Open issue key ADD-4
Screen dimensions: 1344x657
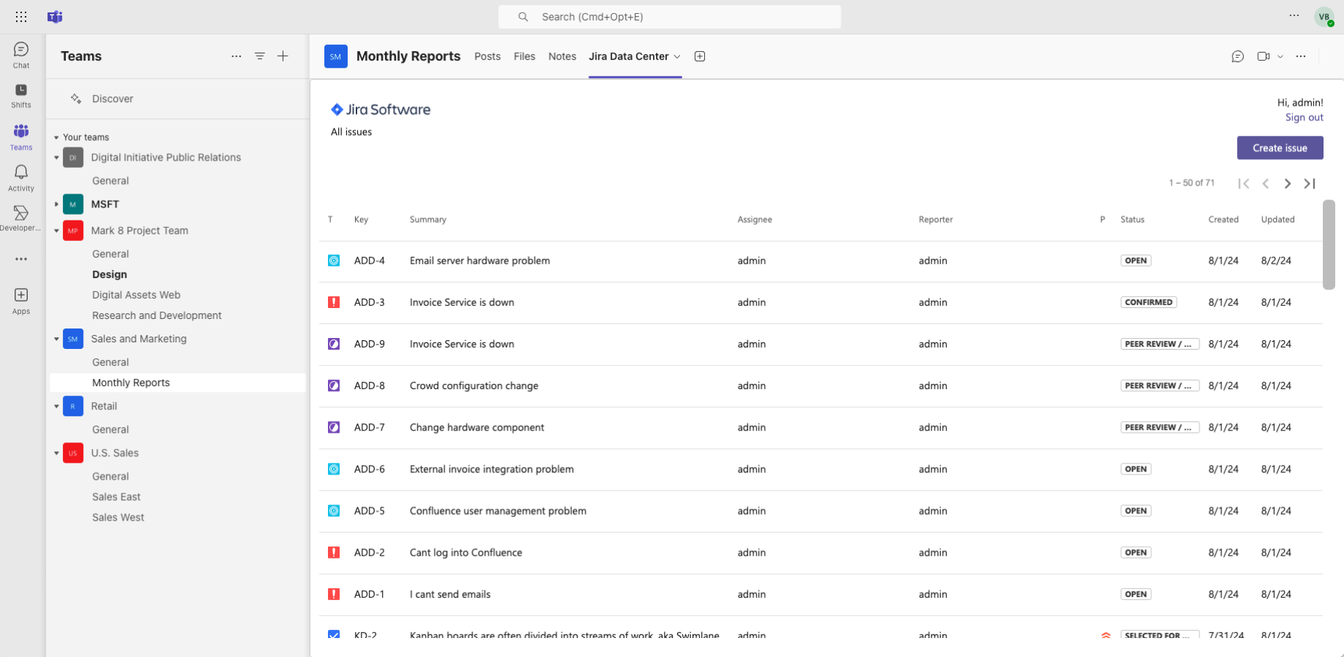370,261
